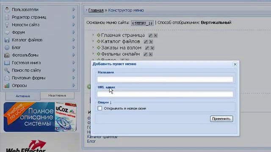Expand Редактор страниц submenu arrow
Screen dimensions: 271x152
coord(74,17)
